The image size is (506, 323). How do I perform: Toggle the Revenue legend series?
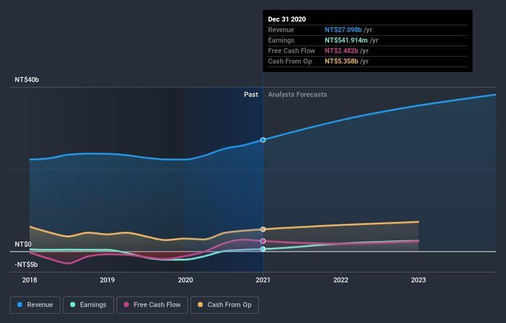click(35, 305)
